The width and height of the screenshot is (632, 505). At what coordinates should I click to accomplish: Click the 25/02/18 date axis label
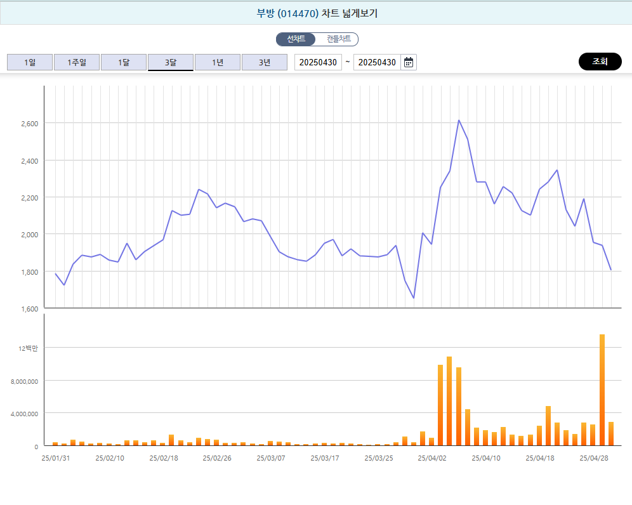tap(164, 458)
